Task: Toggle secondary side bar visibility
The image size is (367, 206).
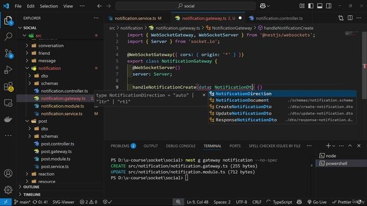Action: (x=329, y=6)
